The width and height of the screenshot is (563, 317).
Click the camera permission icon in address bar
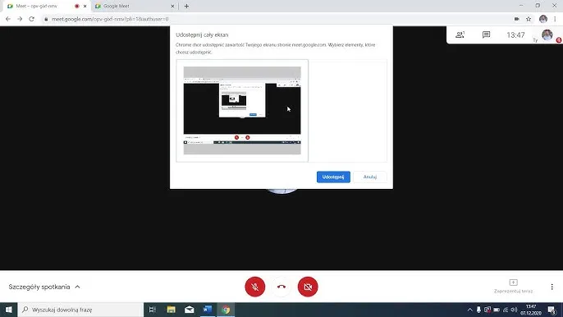[x=517, y=19]
